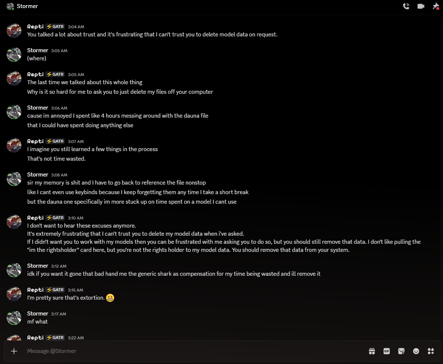Start a video call with Stormer
This screenshot has height=364, width=443.
click(421, 6)
